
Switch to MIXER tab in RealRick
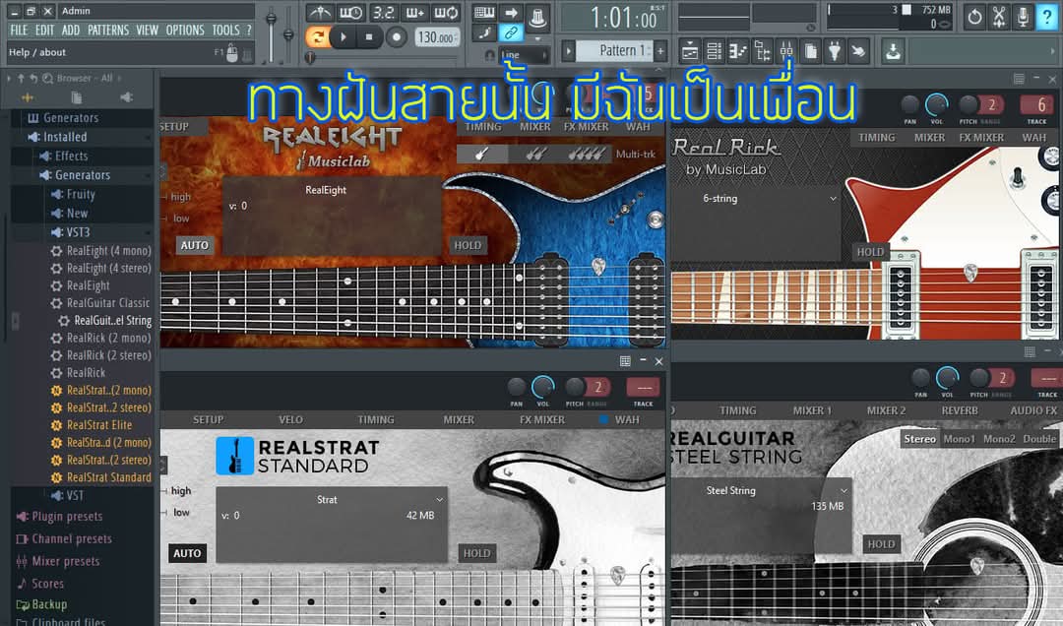point(929,137)
